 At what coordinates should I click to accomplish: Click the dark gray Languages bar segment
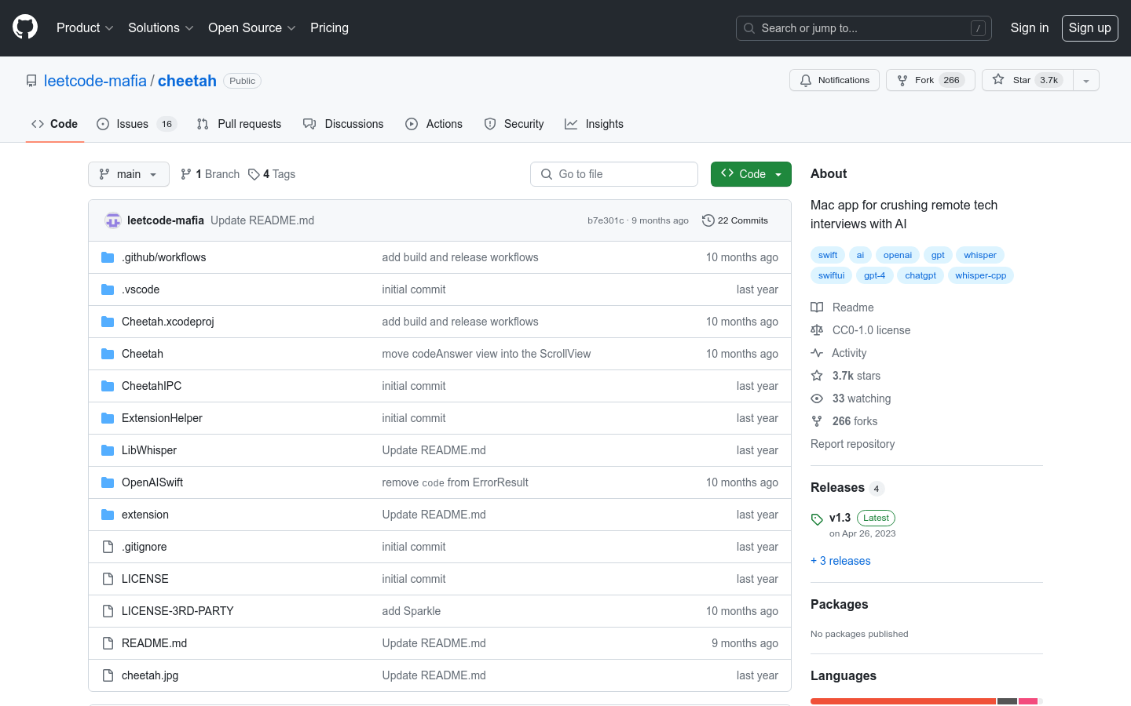pyautogui.click(x=1007, y=701)
